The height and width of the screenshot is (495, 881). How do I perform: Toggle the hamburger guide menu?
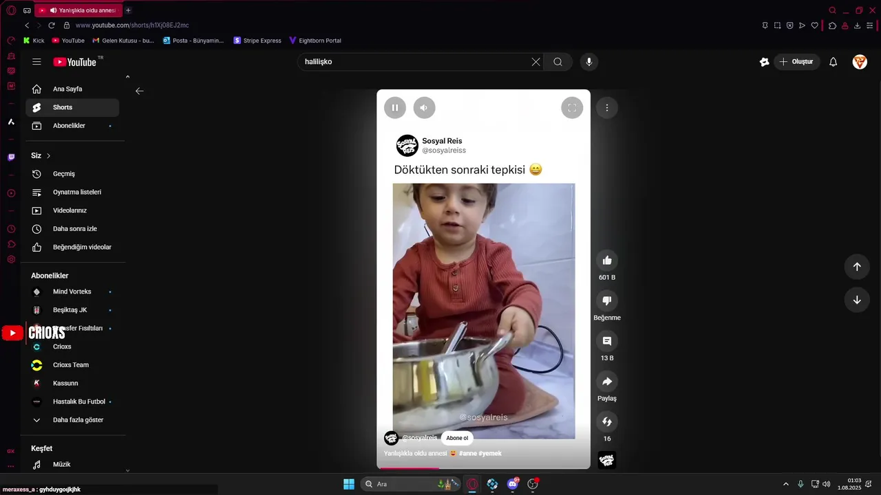pos(36,62)
